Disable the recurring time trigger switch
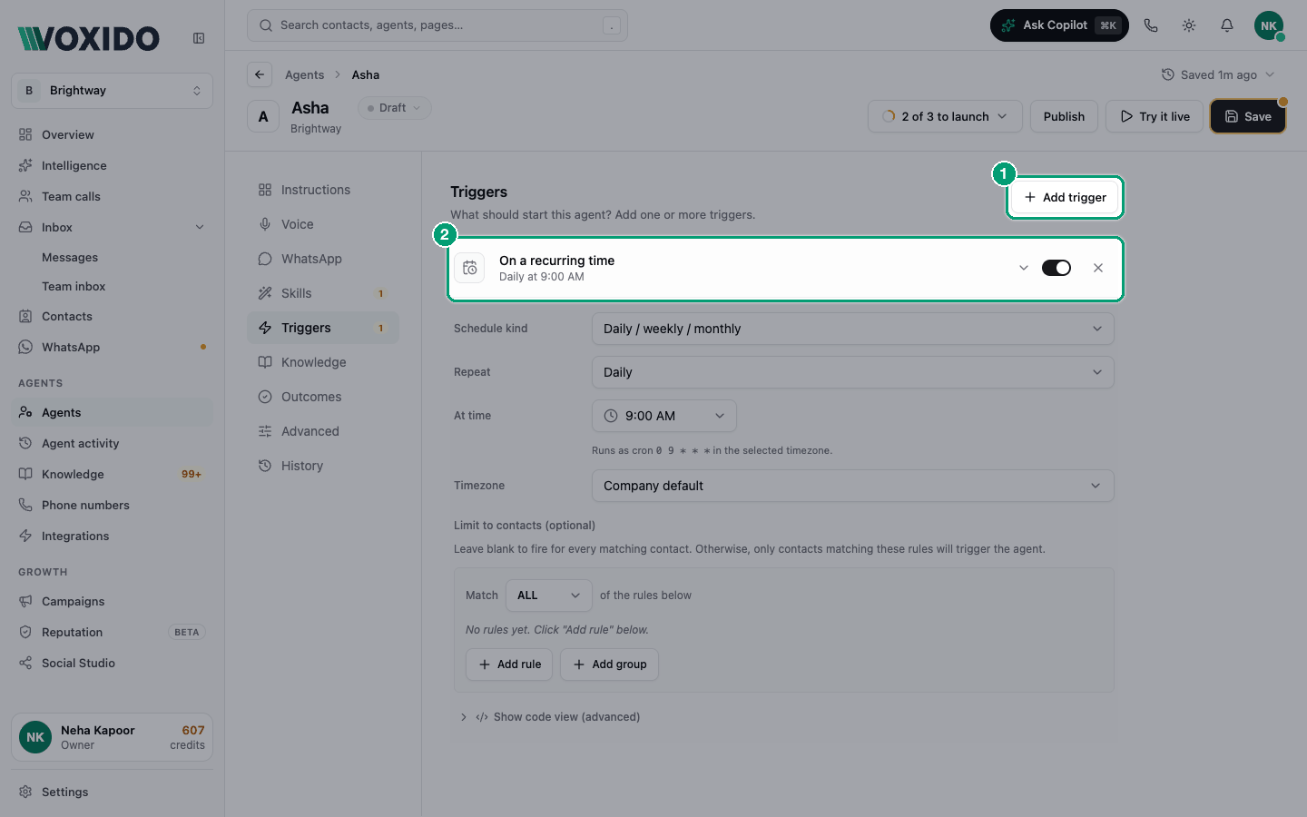 pyautogui.click(x=1056, y=268)
